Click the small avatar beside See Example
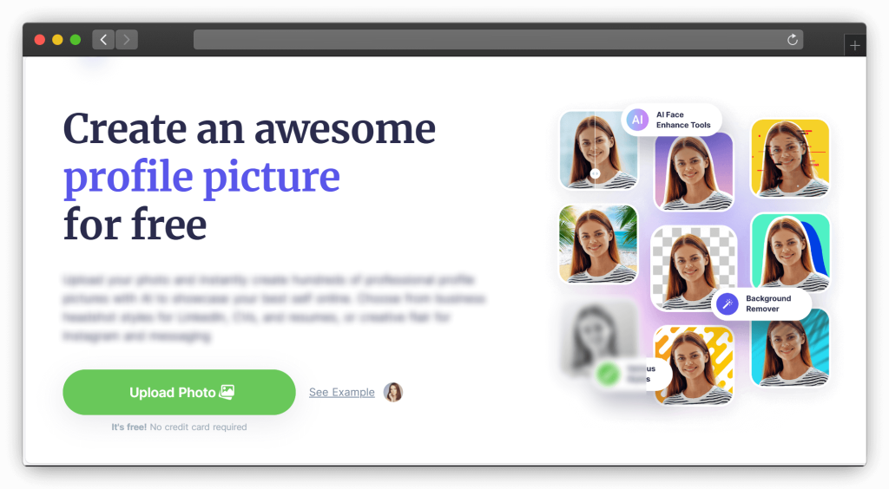 pos(393,392)
